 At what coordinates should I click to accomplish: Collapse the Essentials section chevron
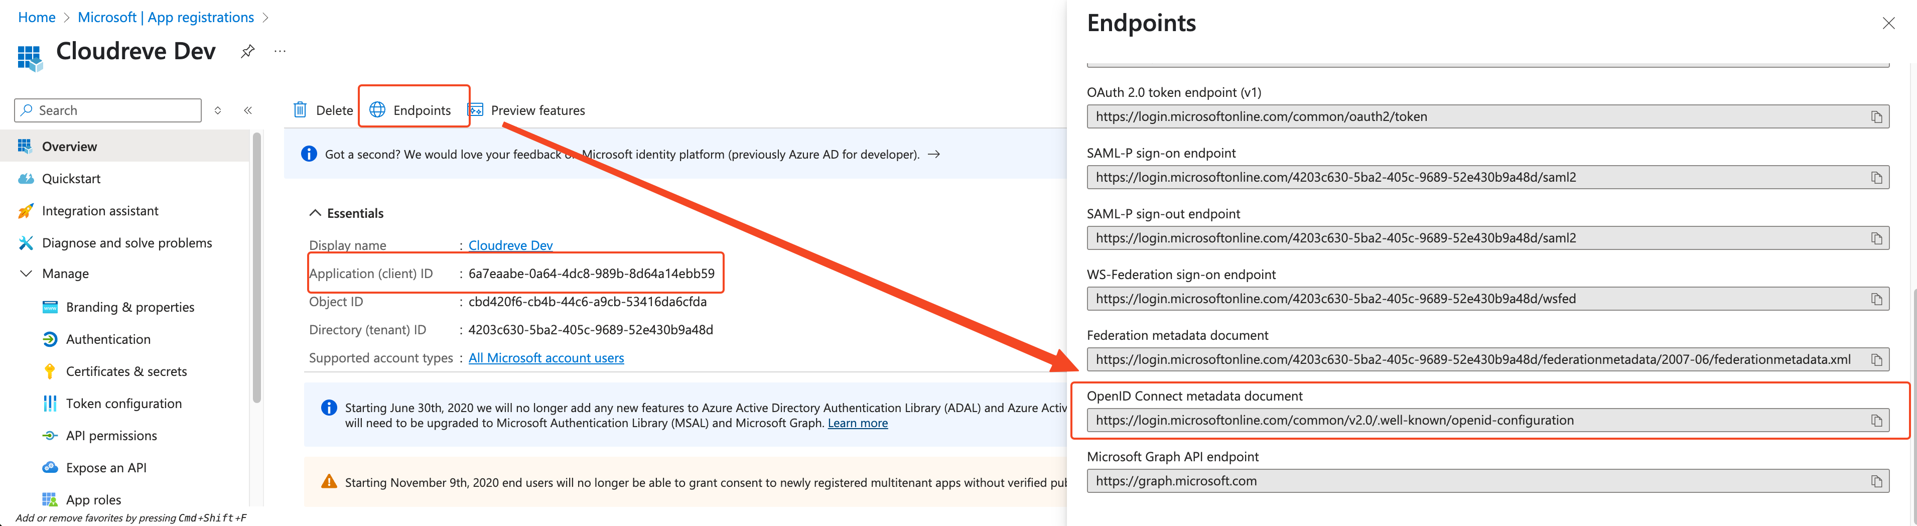click(x=315, y=213)
